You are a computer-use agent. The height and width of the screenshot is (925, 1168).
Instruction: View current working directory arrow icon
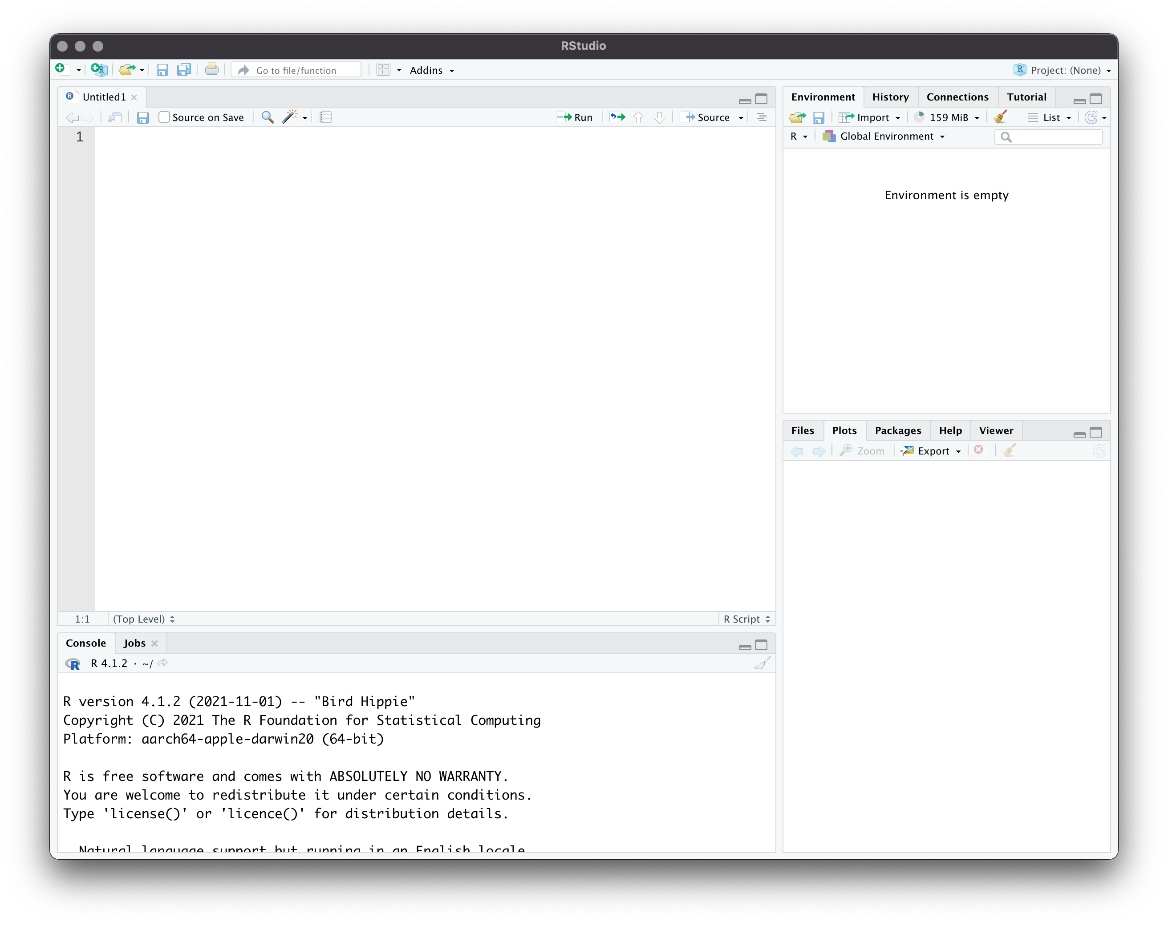(x=162, y=663)
